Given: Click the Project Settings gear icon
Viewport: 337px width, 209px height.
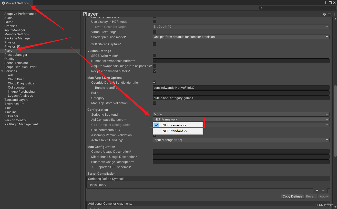Looking at the screenshot, I should 3,3.
